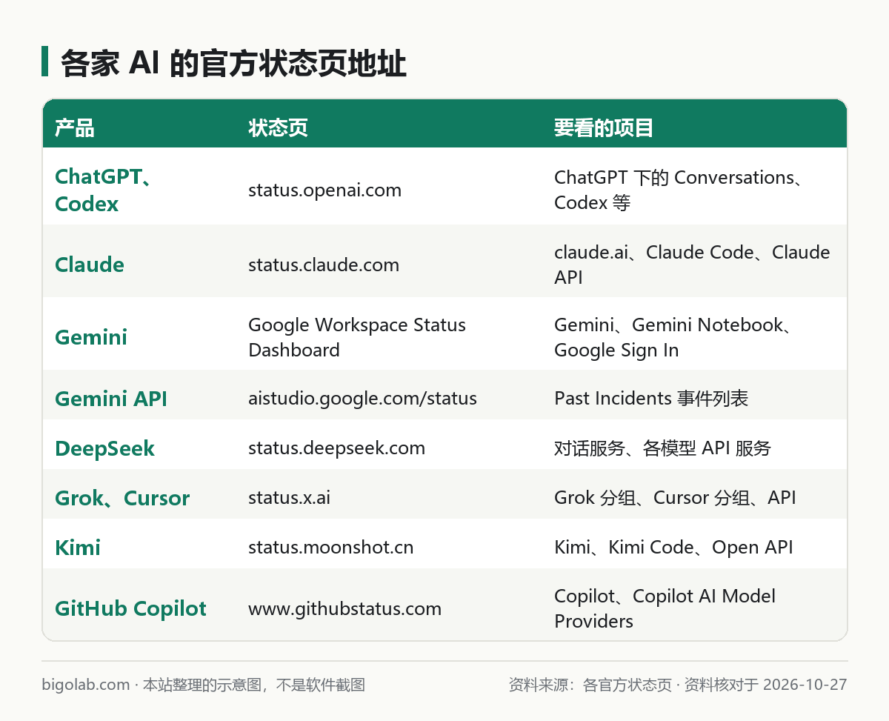
Task: Select the Gemini product cell
Action: tap(91, 337)
